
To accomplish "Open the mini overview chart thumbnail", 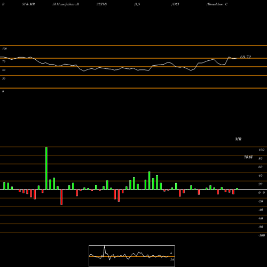I will (132, 256).
